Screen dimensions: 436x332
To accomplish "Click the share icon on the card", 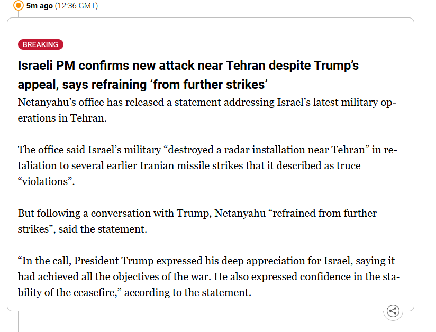I will 393,311.
